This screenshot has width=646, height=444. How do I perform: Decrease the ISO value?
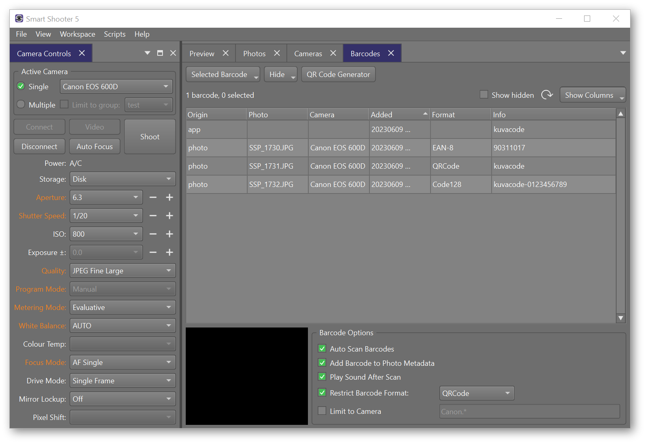pyautogui.click(x=153, y=234)
